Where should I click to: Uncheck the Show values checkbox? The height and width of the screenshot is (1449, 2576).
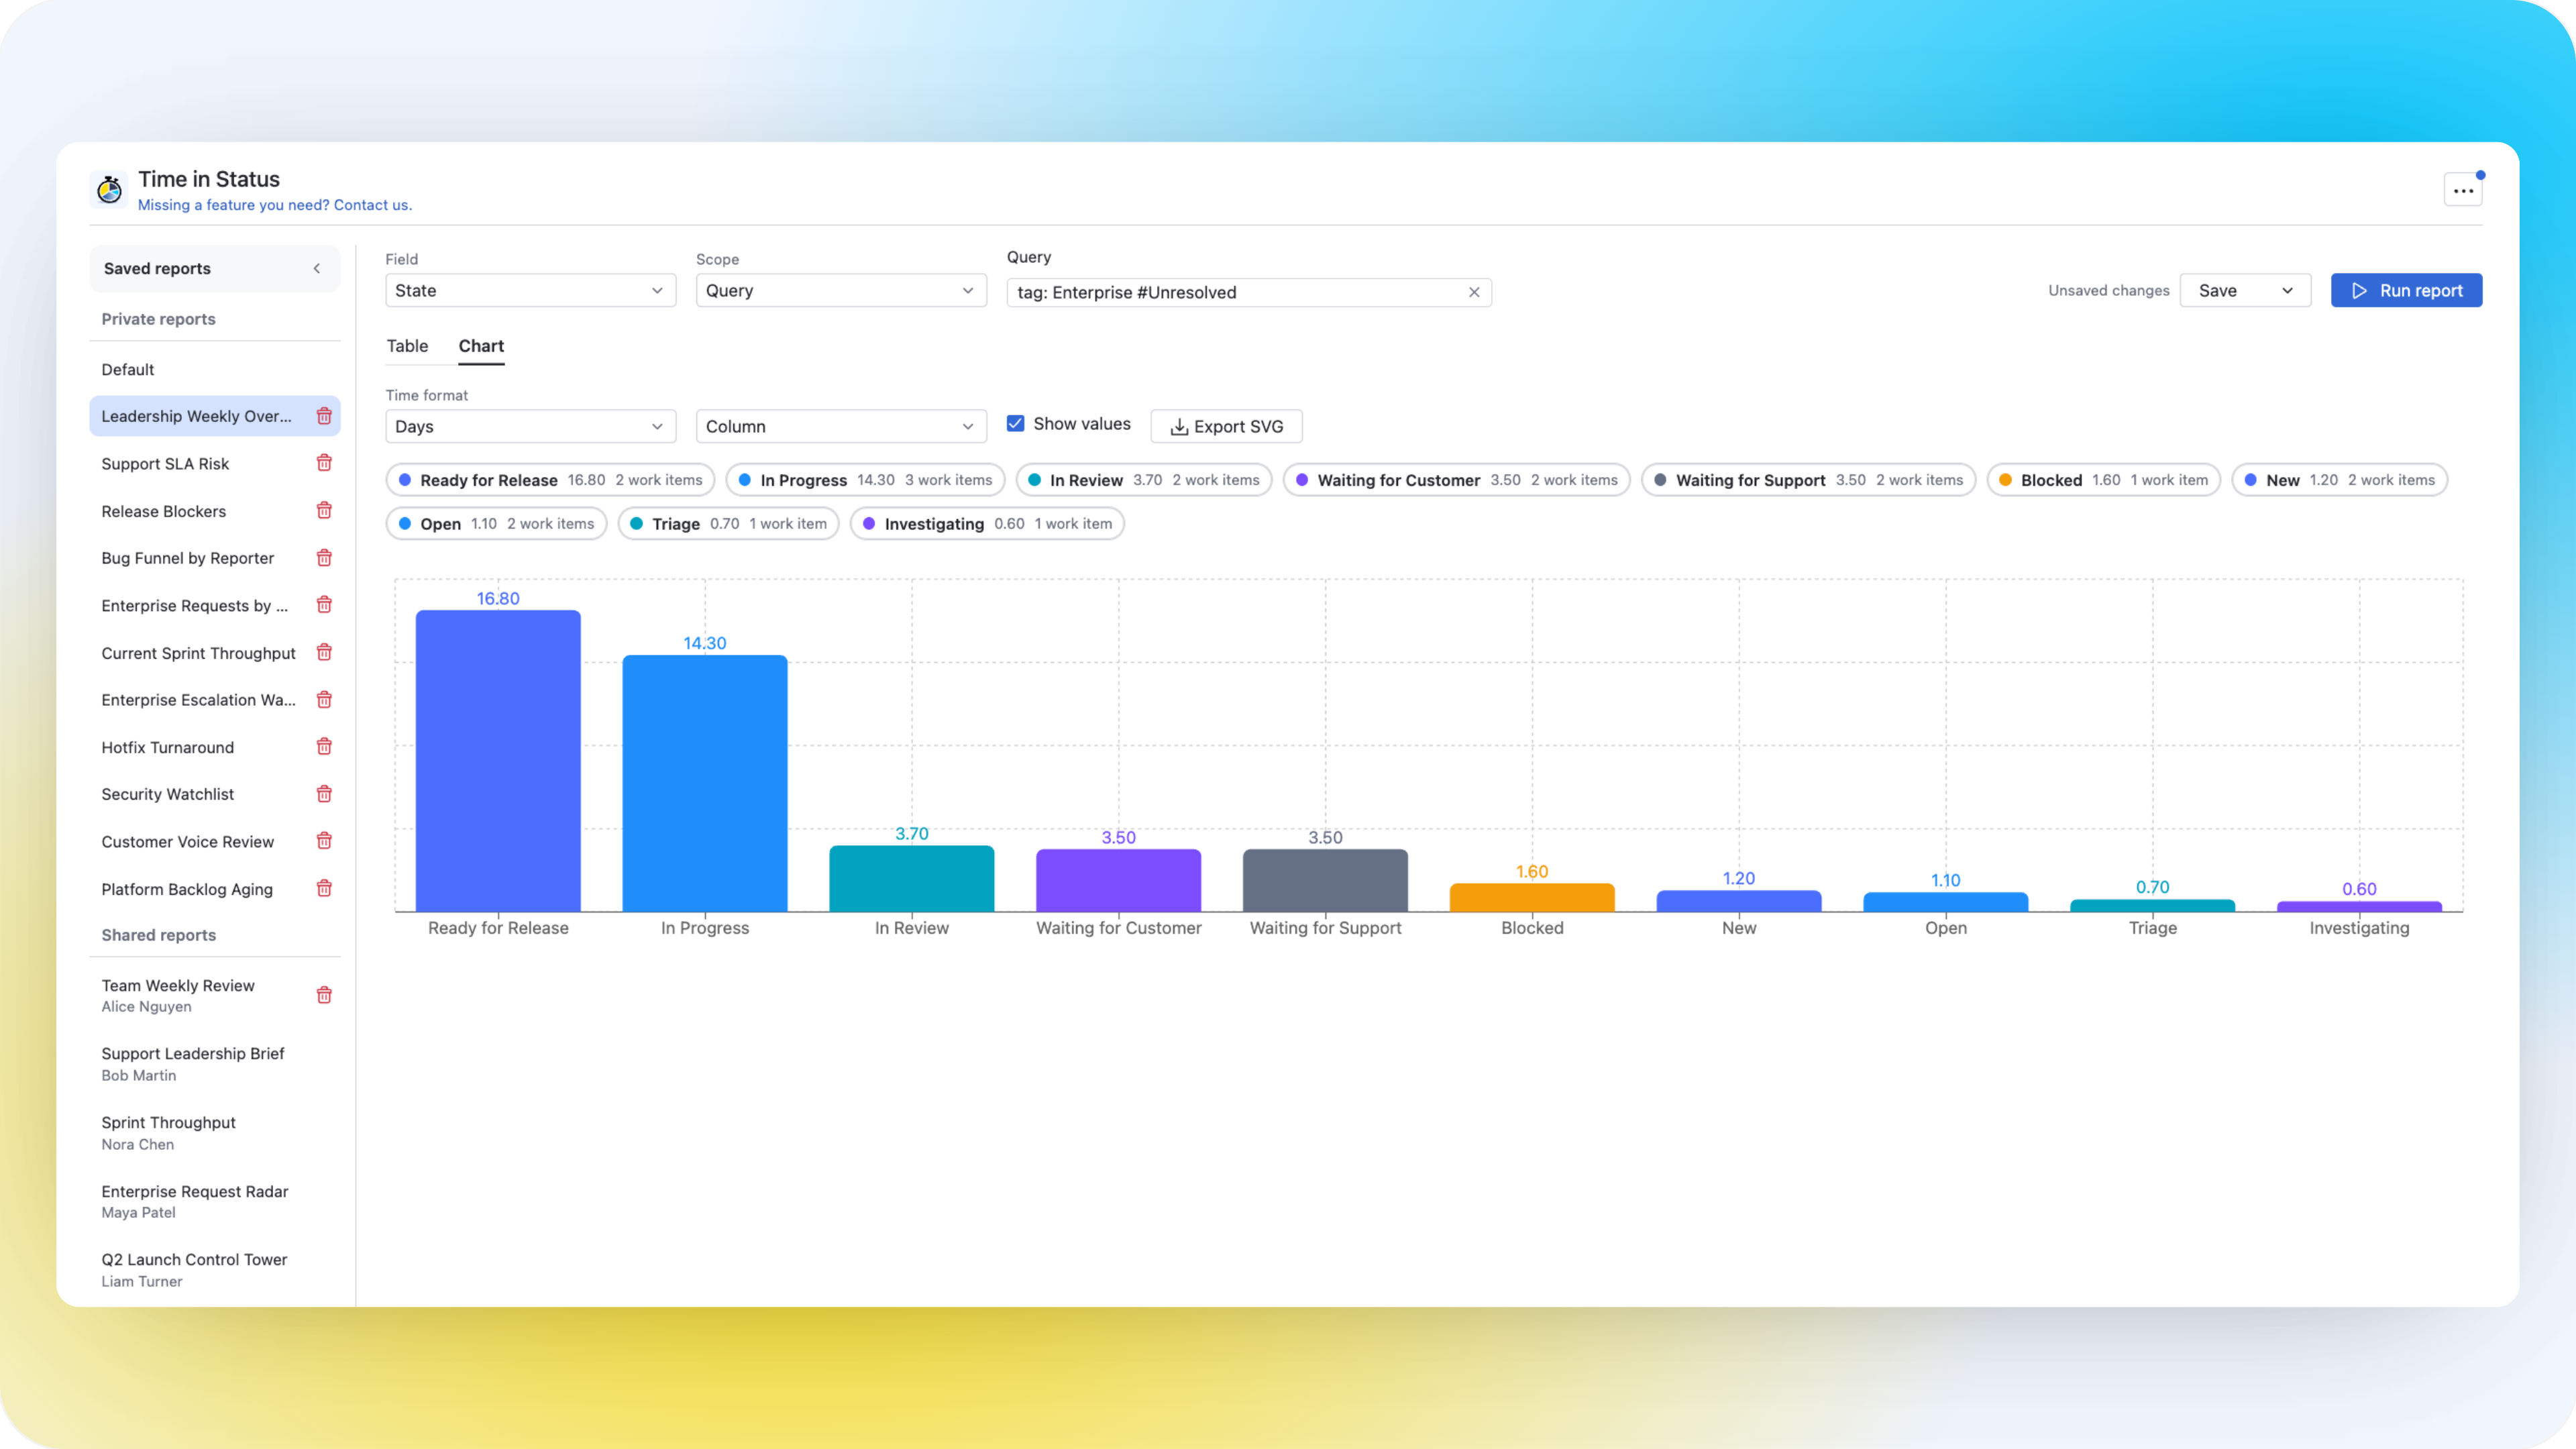click(x=1015, y=424)
